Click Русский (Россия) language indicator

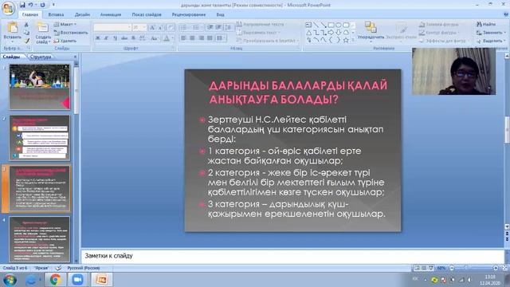84,268
